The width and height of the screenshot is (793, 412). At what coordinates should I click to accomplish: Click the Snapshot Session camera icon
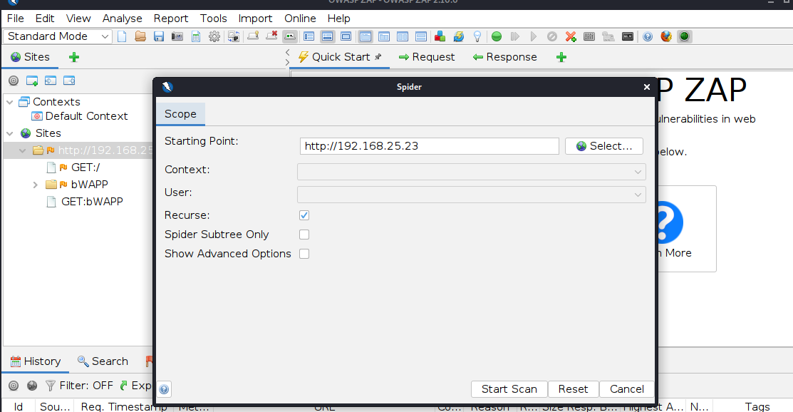pos(177,36)
